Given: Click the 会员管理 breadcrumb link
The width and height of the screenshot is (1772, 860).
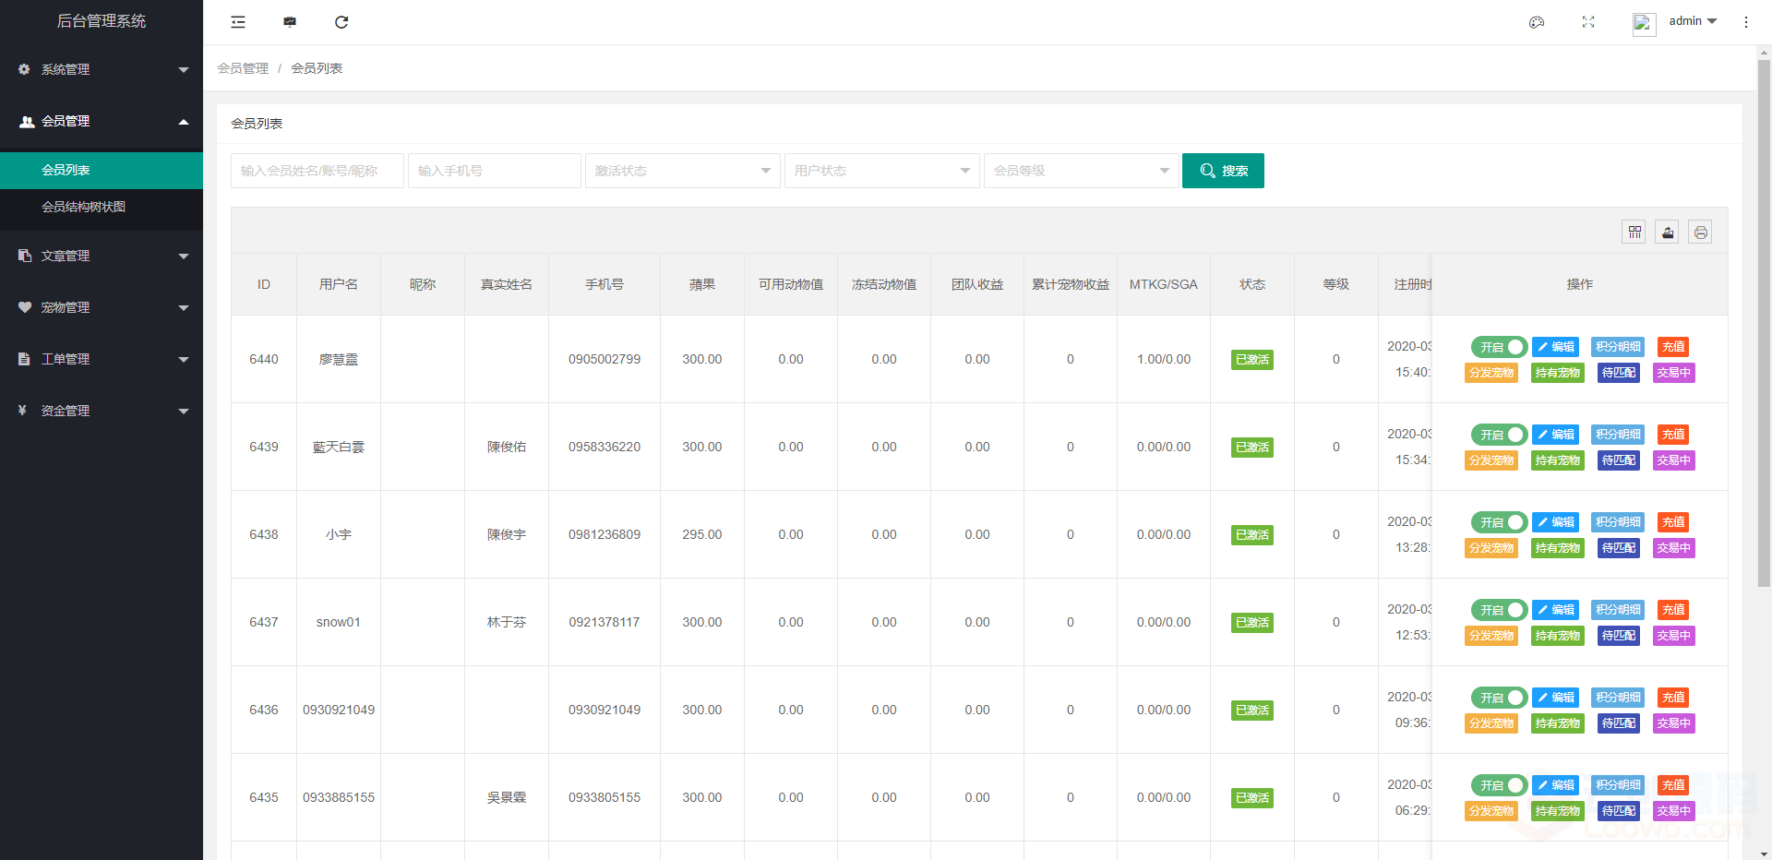Looking at the screenshot, I should click(x=243, y=68).
